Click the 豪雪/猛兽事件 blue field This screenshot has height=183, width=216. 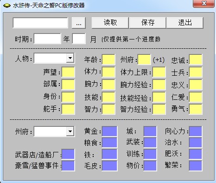(68, 166)
